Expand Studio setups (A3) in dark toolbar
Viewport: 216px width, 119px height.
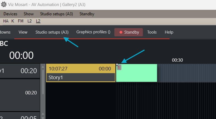pyautogui.click(x=52, y=32)
